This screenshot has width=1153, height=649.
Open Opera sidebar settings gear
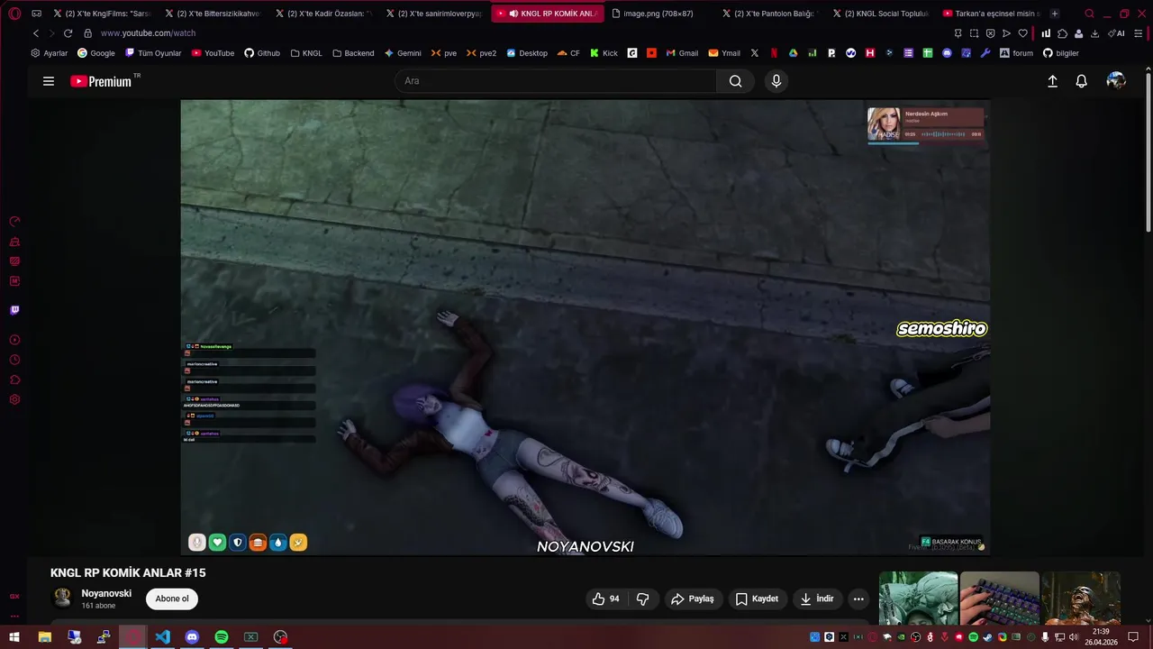click(14, 399)
